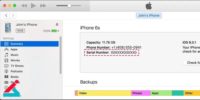Image resolution: width=200 pixels, height=100 pixels.
Task: Click the Apps storage bar segment
Action: pos(161,93)
